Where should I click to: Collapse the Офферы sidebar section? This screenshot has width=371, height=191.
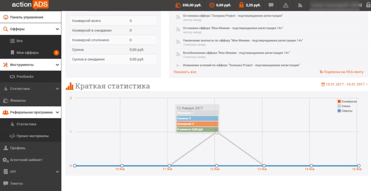(57, 29)
